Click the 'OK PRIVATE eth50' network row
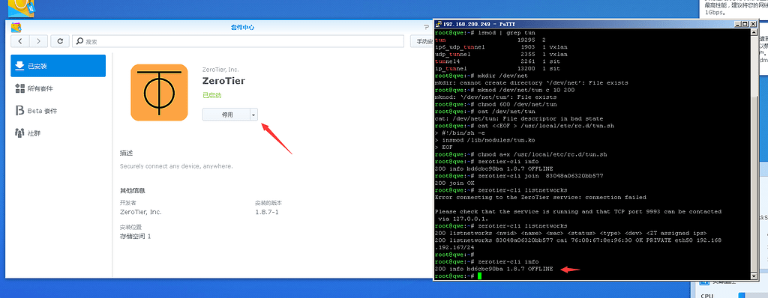 tap(578, 241)
